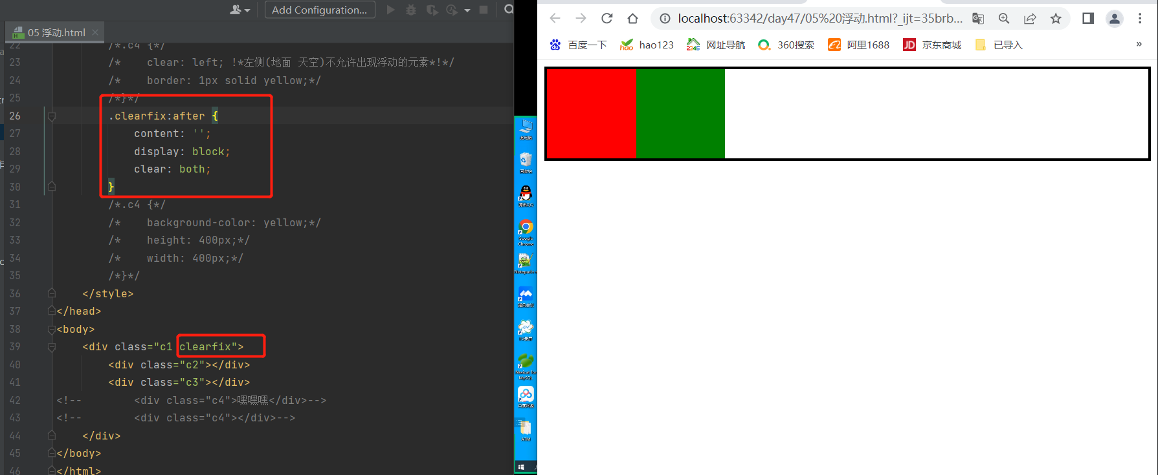Toggle fold marker beside </body> line 45
The height and width of the screenshot is (475, 1158).
(x=52, y=453)
